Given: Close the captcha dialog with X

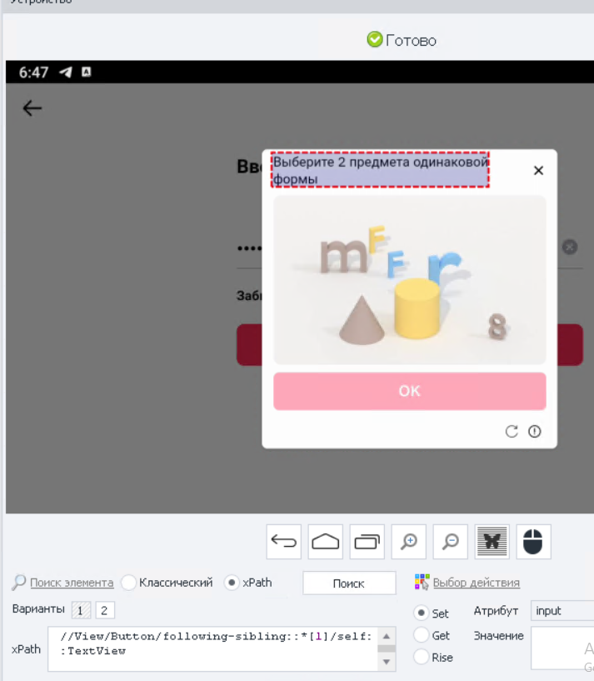Looking at the screenshot, I should tap(538, 170).
